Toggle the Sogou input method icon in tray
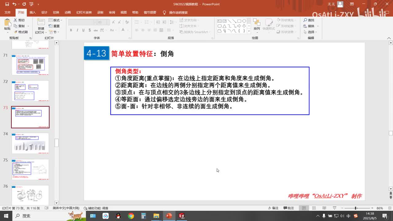Image resolution: width=393 pixels, height=221 pixels. pos(356,216)
